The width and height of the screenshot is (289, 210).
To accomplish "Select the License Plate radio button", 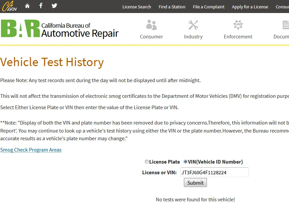I will pos(147,162).
